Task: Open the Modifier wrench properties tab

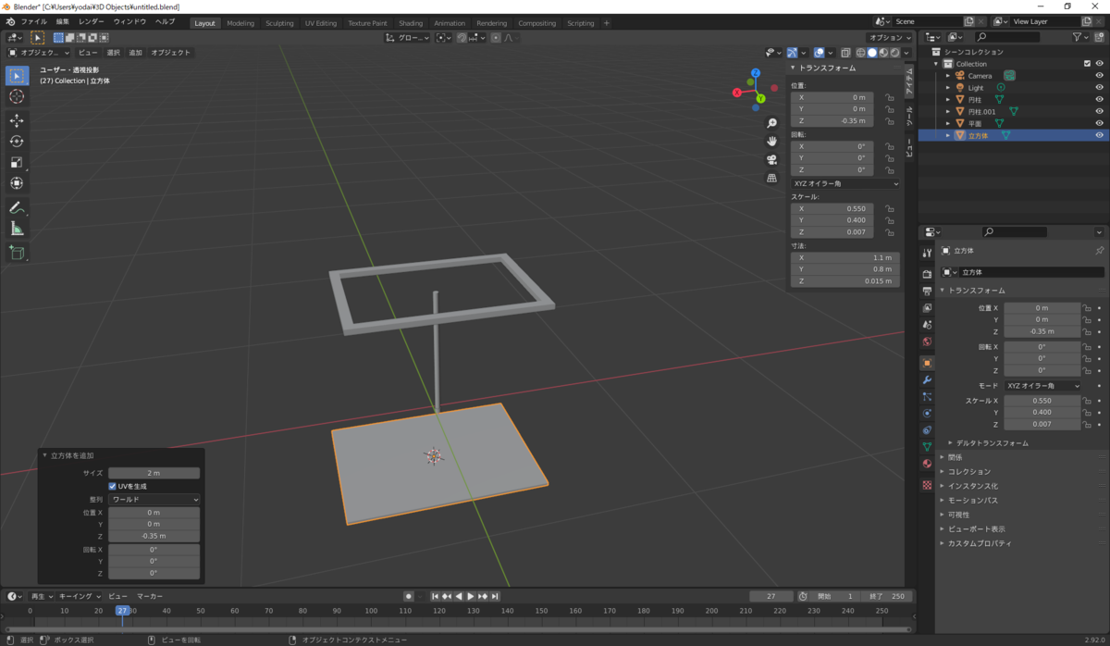Action: tap(927, 380)
